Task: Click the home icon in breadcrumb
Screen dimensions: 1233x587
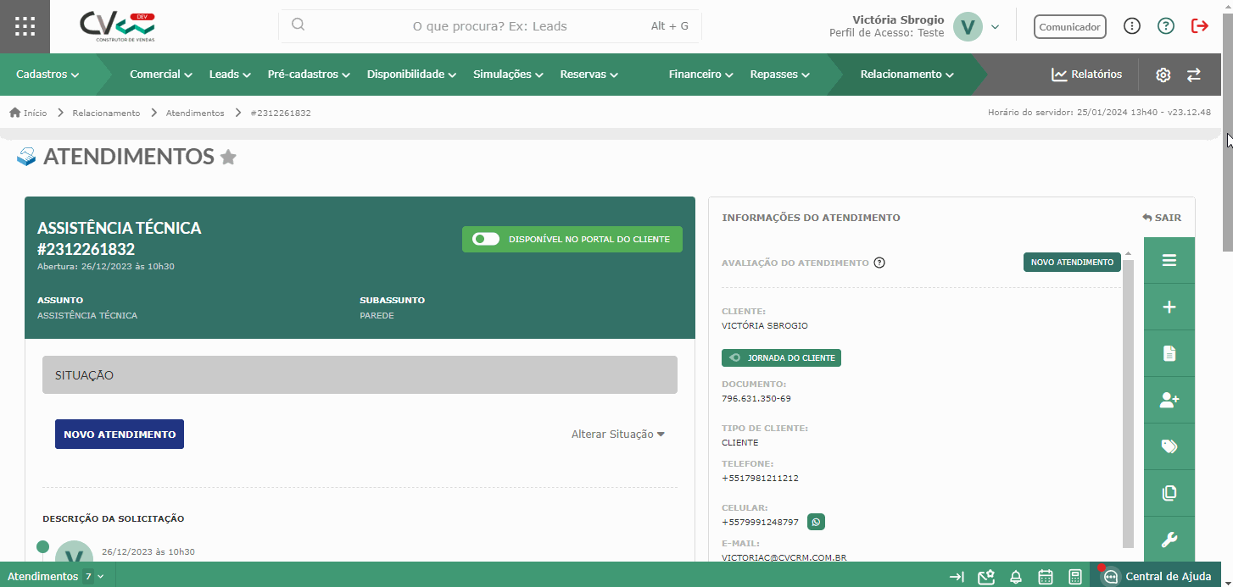Action: pos(15,113)
